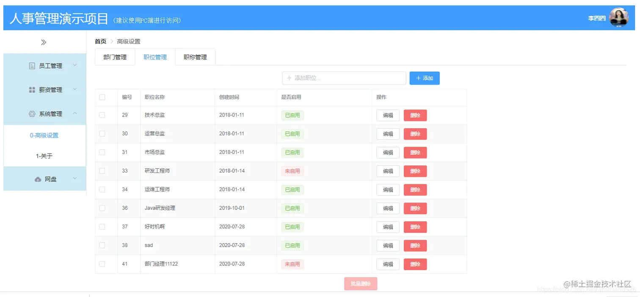Check the box for sad row

coord(102,245)
